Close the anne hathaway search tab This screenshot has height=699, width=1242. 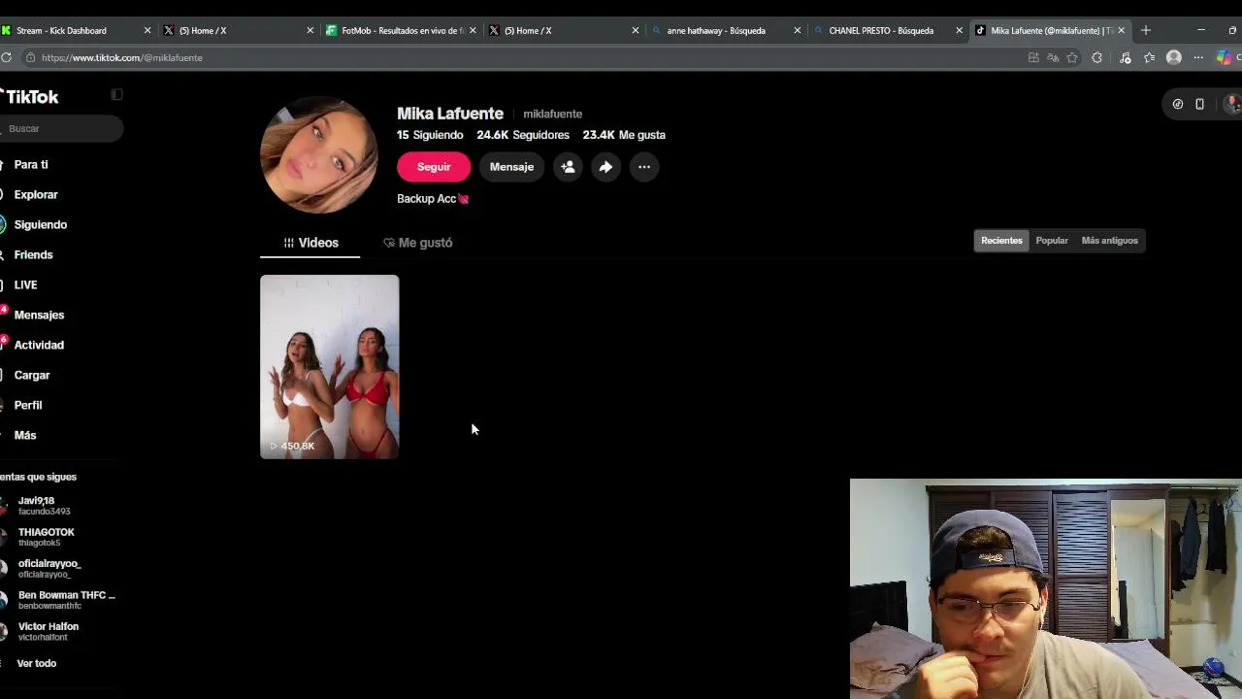(x=798, y=30)
